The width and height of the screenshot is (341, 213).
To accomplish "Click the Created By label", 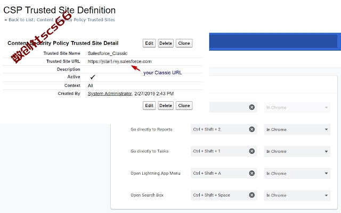I will point(69,94).
